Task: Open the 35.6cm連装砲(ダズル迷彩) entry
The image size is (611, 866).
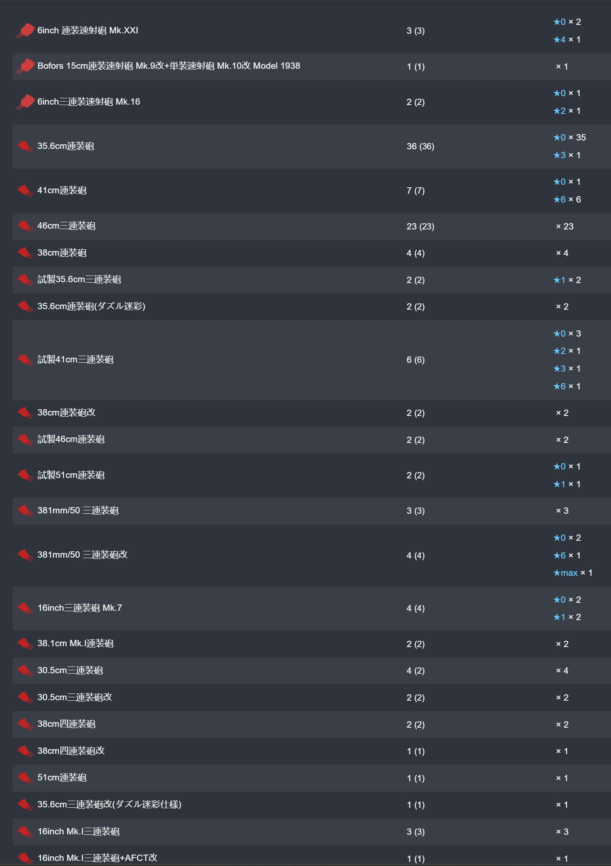Action: [92, 306]
